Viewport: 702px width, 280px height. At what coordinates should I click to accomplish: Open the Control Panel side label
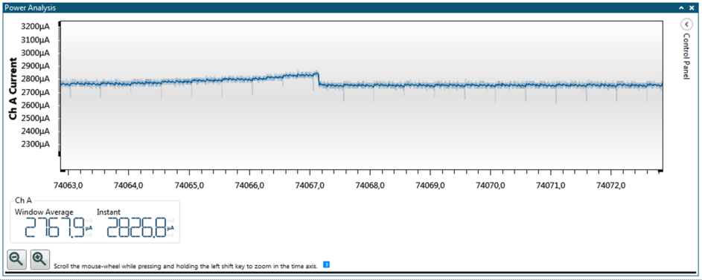pyautogui.click(x=686, y=56)
